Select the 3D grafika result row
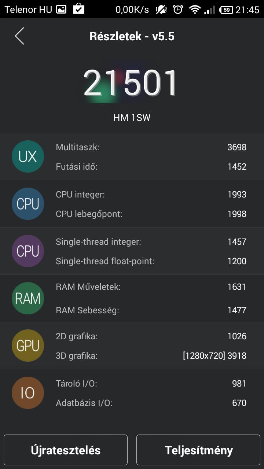 (x=151, y=356)
